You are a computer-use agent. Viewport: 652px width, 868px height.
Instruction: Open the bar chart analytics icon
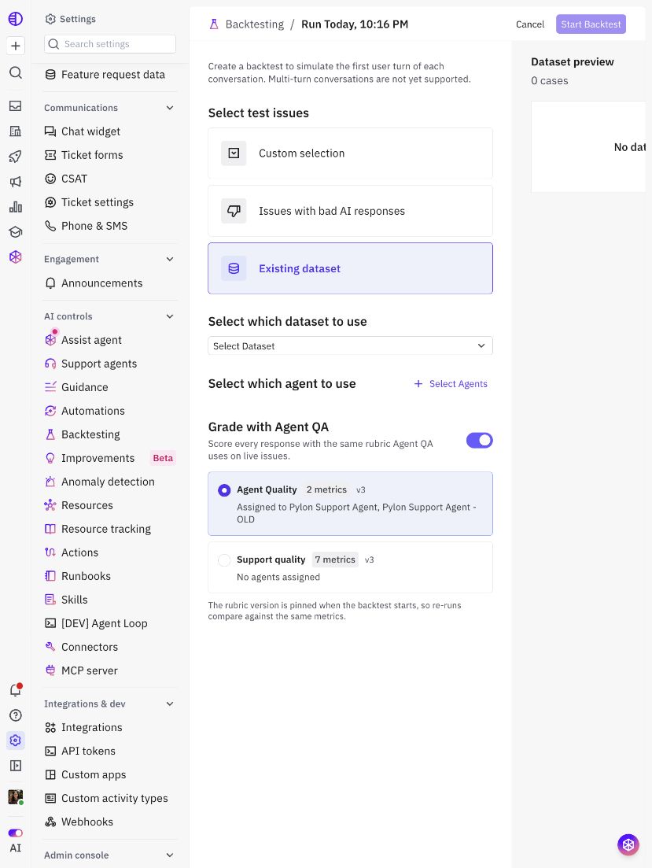point(16,206)
